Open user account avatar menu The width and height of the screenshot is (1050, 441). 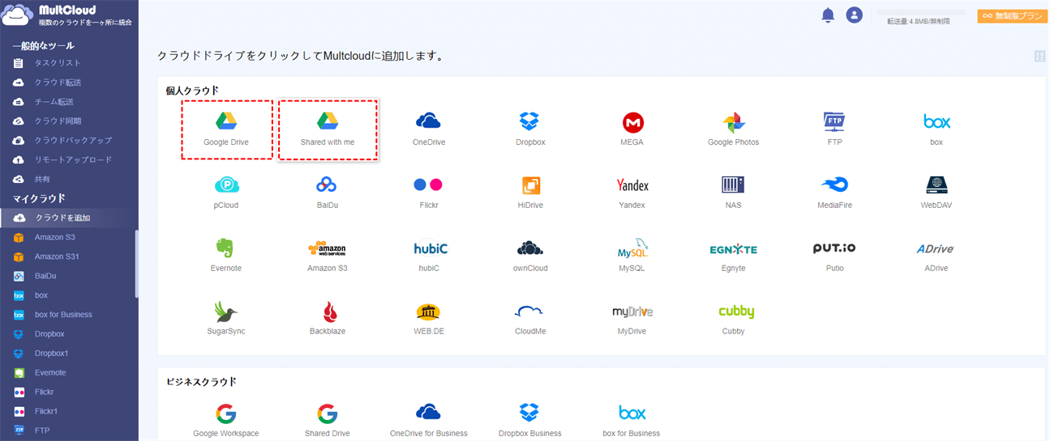(854, 15)
